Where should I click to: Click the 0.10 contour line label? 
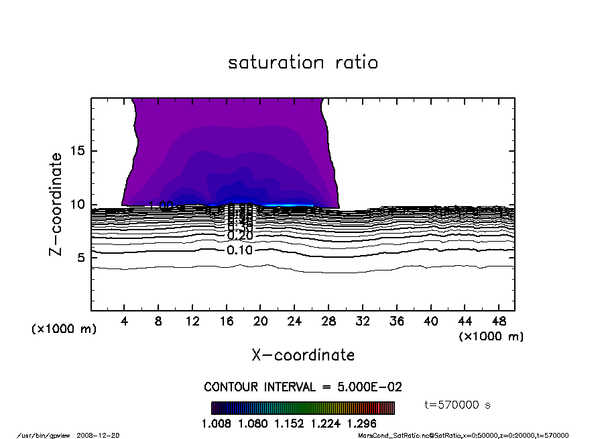pyautogui.click(x=239, y=250)
